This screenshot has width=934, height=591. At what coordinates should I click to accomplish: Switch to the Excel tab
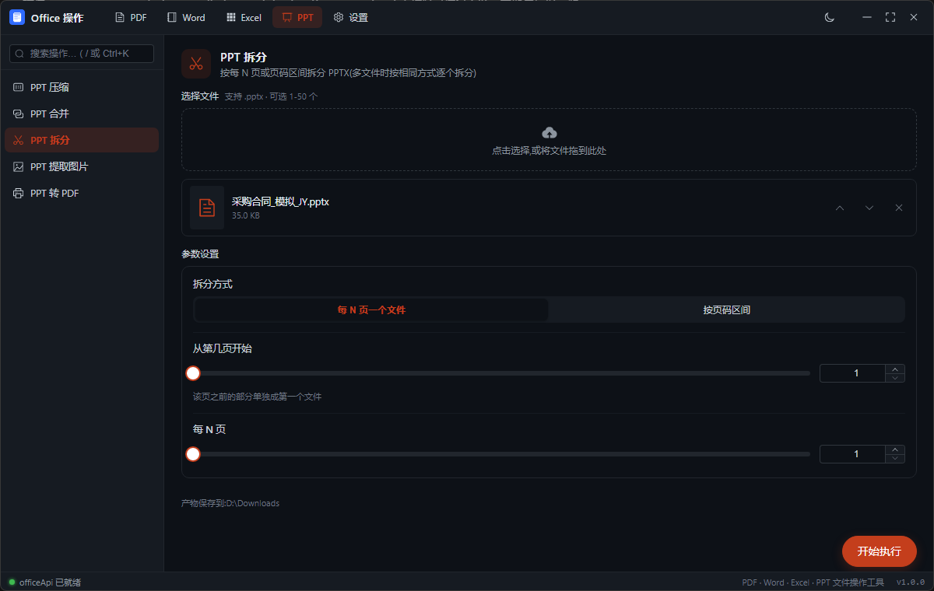[244, 17]
